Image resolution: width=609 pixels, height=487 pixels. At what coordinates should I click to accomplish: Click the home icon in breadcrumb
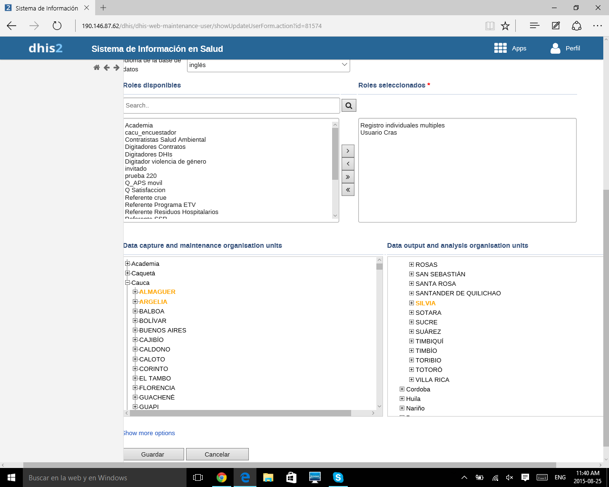click(x=97, y=68)
